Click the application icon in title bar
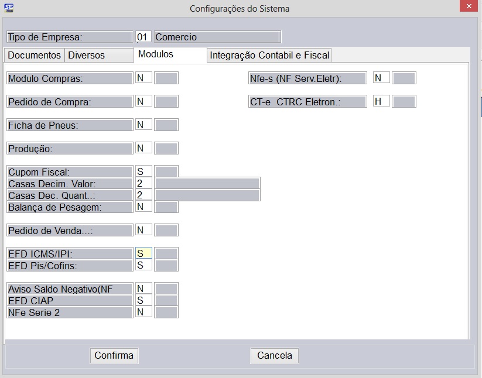This screenshot has height=378, width=482. [9, 8]
